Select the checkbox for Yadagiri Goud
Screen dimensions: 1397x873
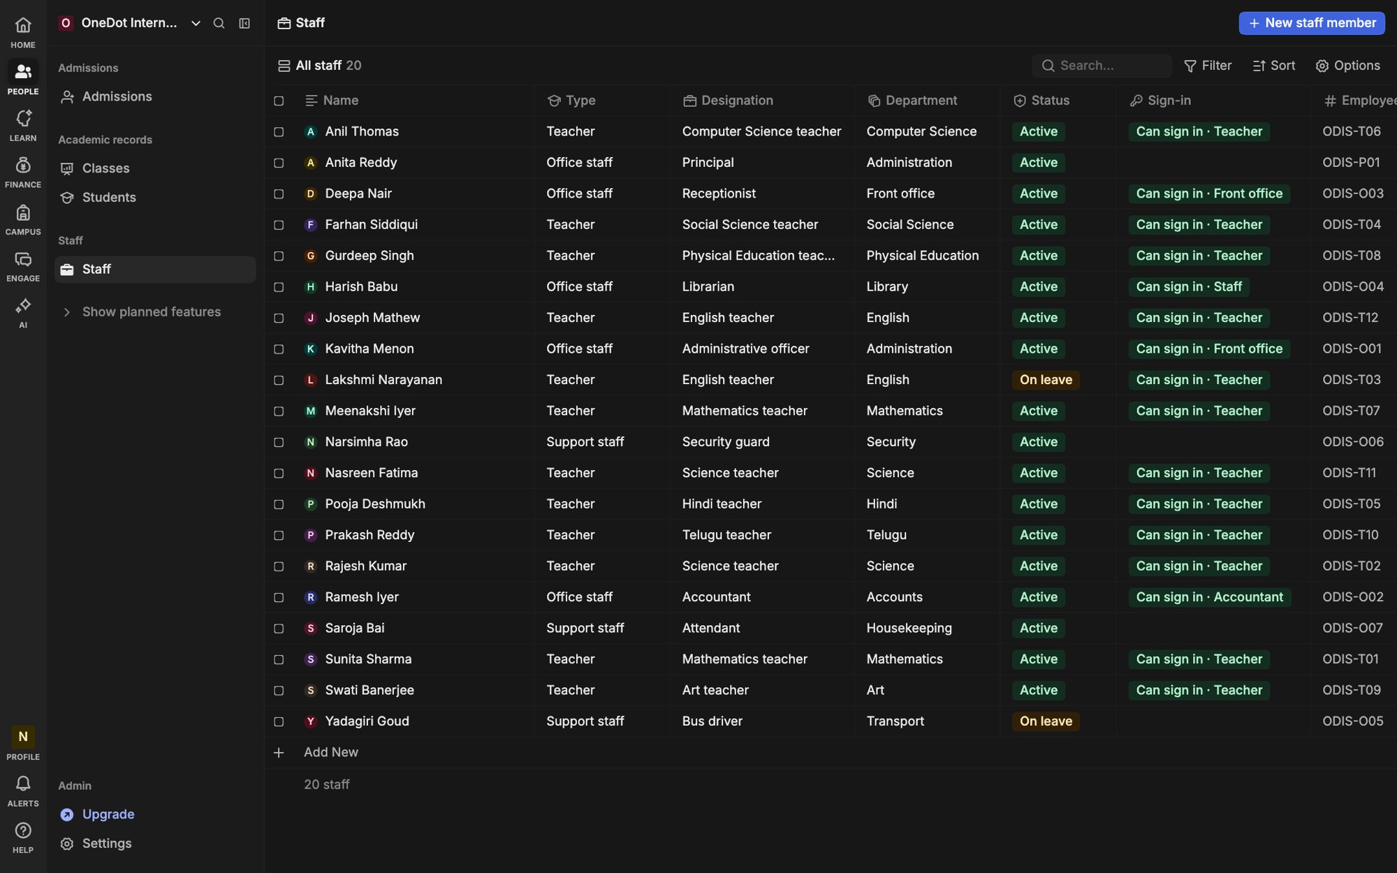click(x=279, y=721)
